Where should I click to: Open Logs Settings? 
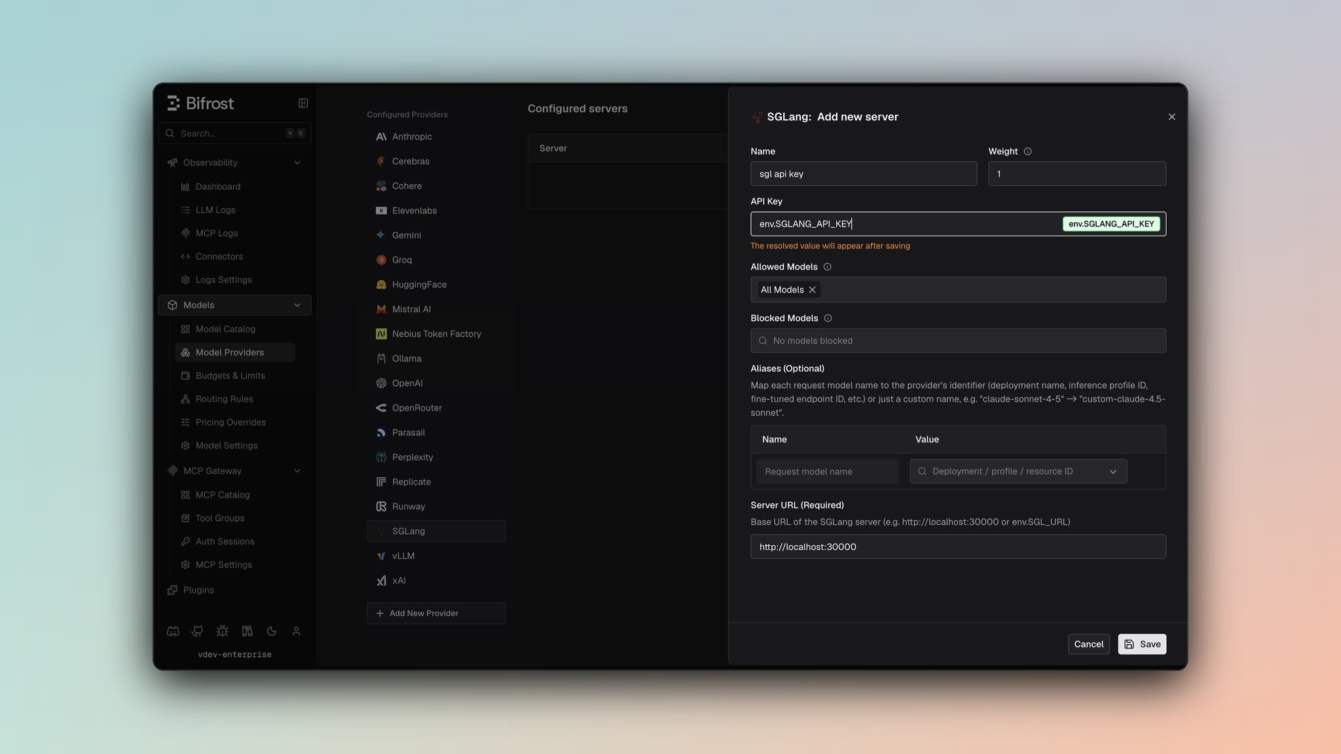(234, 279)
